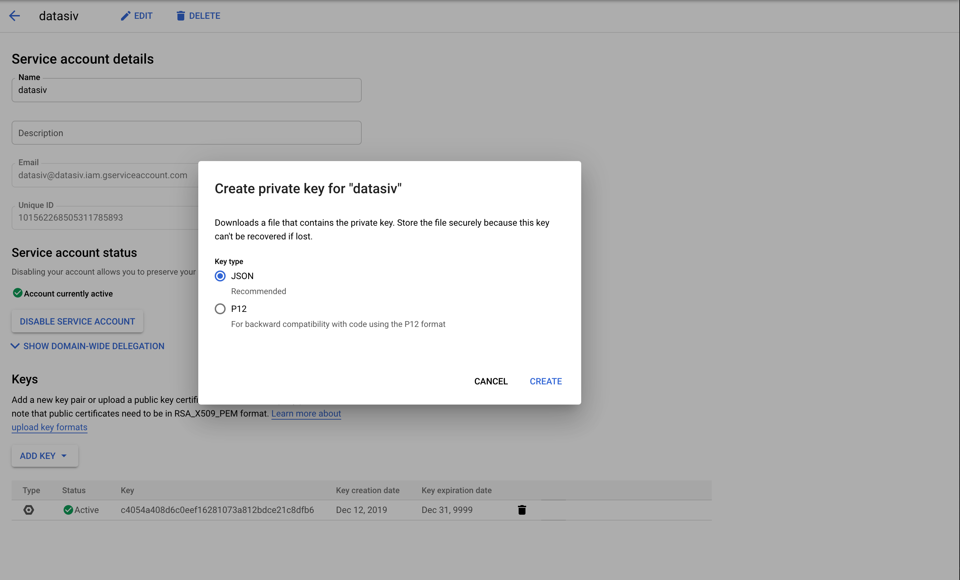Click the datasiv page title

click(59, 16)
